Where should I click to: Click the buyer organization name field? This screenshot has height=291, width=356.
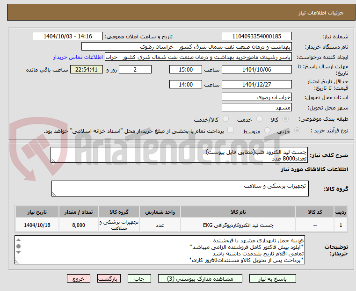[x=187, y=47]
